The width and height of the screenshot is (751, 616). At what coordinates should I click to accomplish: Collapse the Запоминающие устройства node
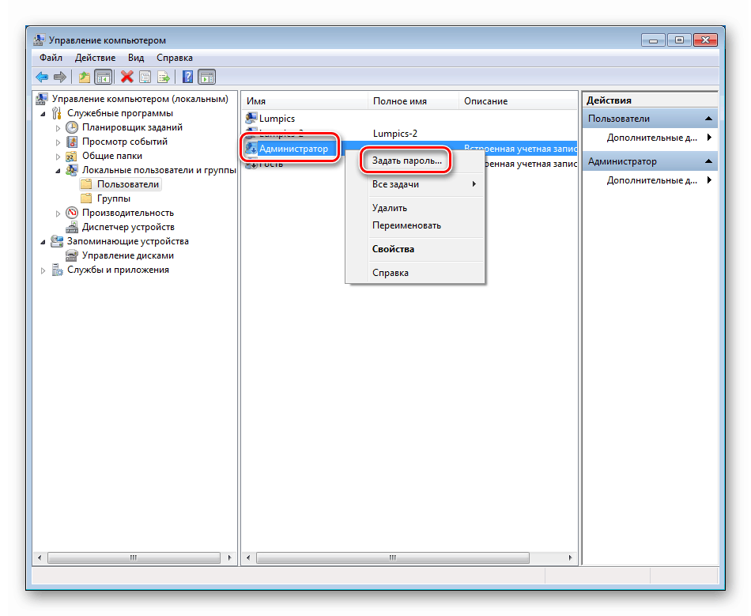tap(43, 242)
